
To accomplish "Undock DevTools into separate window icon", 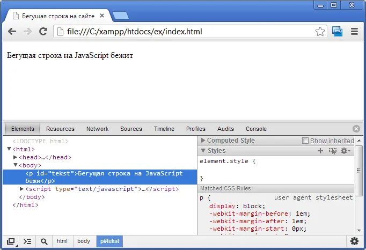I will coord(11,241).
